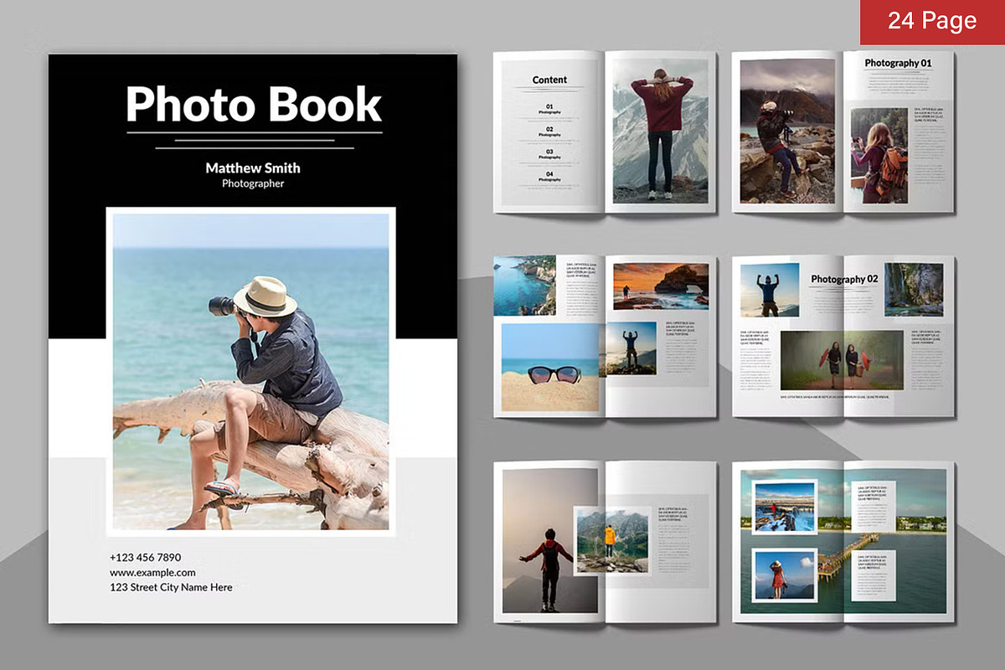This screenshot has width=1005, height=670.
Task: Open the sunset rock arch photo
Action: [661, 286]
